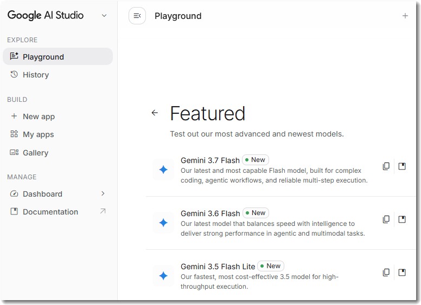This screenshot has width=421, height=305.
Task: Click the BUILD section label
Action: click(17, 100)
